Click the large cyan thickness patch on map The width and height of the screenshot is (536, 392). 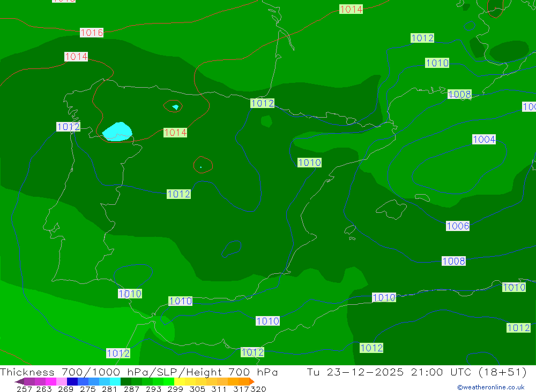pyautogui.click(x=117, y=132)
